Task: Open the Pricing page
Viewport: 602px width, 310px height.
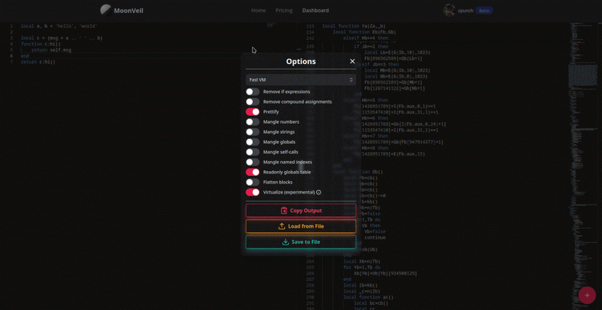Action: point(284,10)
